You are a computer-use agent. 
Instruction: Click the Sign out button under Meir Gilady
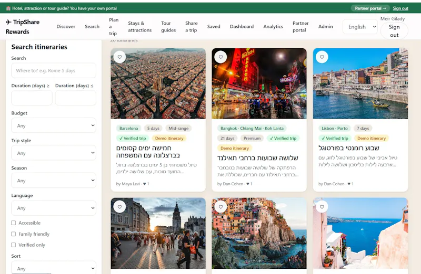tap(394, 31)
